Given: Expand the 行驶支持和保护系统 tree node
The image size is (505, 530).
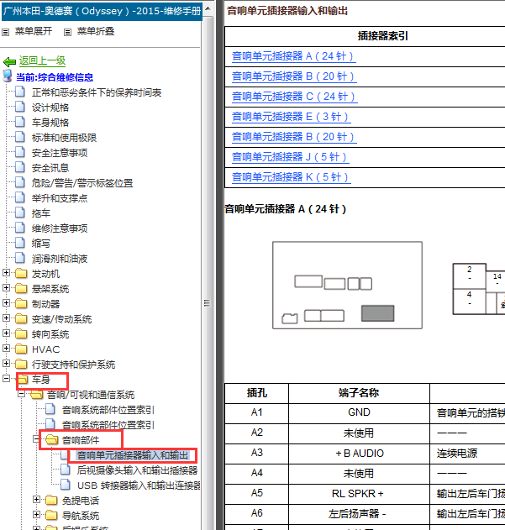Looking at the screenshot, I should [x=6, y=363].
